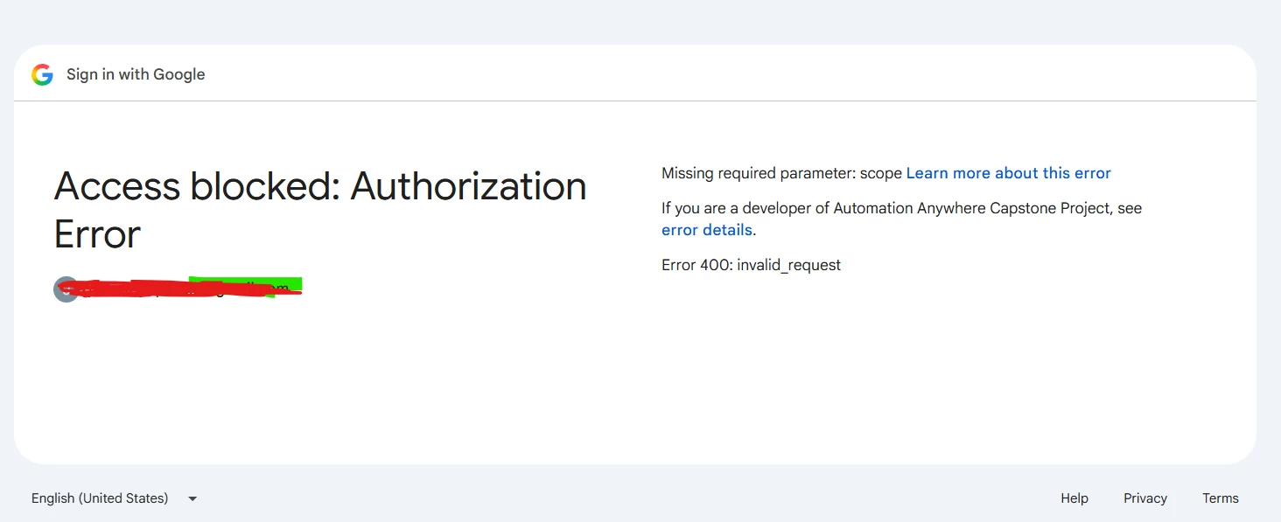
Task: Open the "error details" link
Action: (x=707, y=230)
